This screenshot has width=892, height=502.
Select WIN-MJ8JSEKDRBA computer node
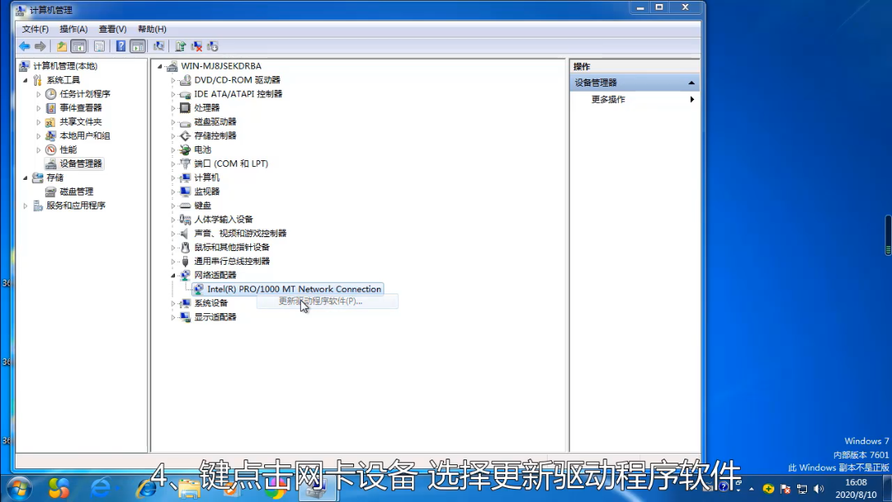tap(221, 66)
